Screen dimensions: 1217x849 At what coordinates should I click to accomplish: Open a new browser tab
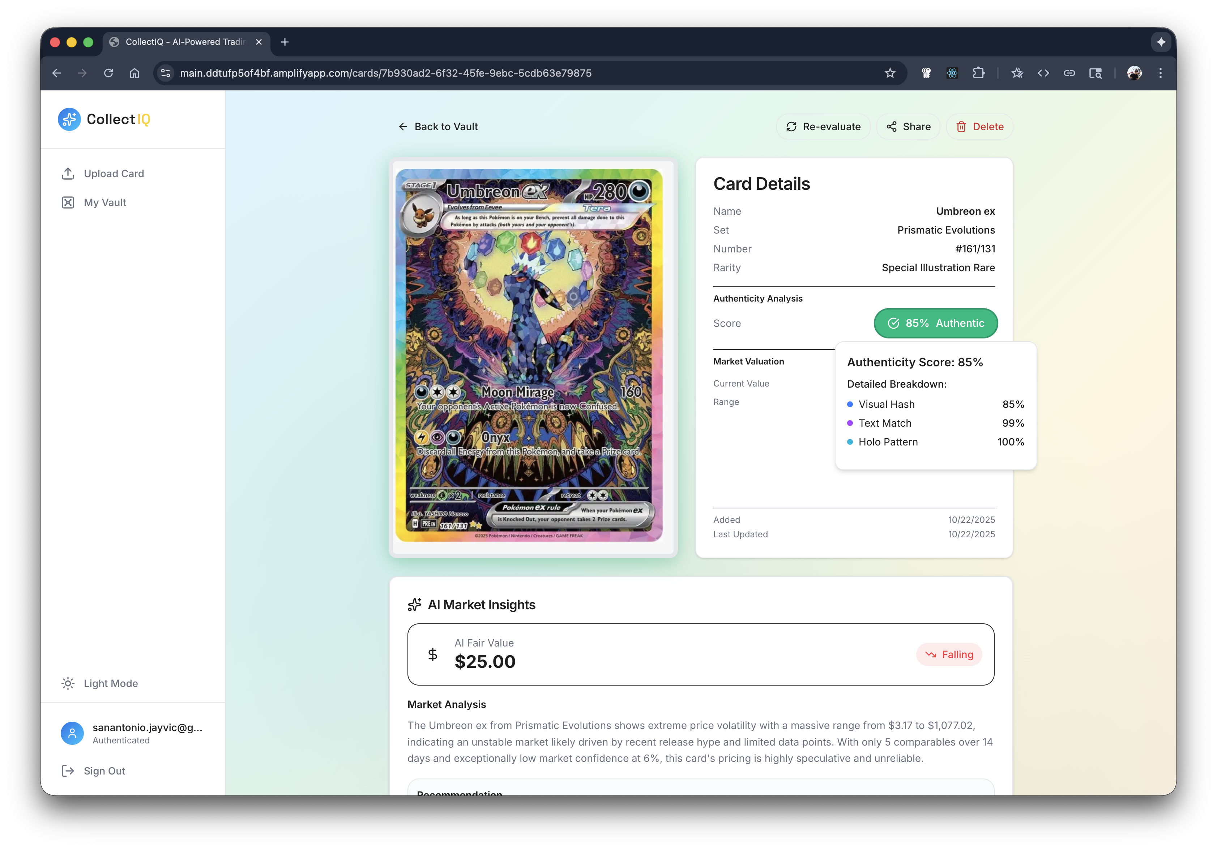pos(285,42)
